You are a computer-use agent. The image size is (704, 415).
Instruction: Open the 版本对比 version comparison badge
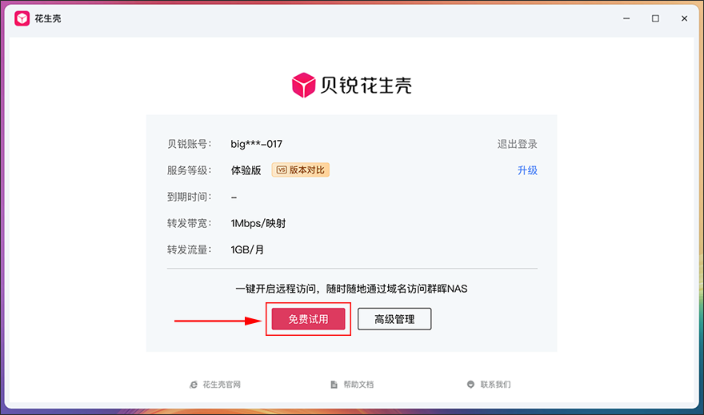300,170
